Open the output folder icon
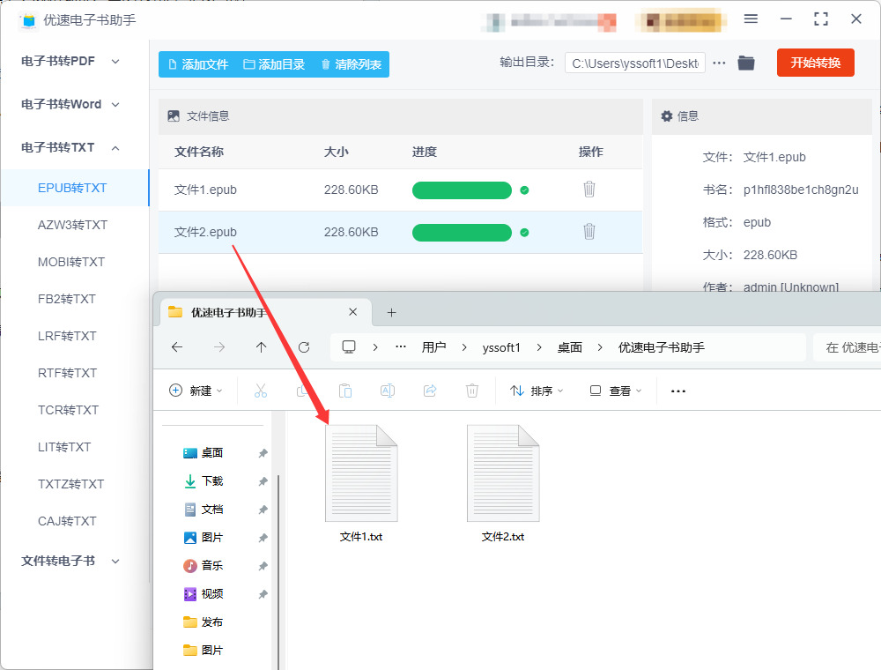Viewport: 881px width, 670px height. (746, 63)
